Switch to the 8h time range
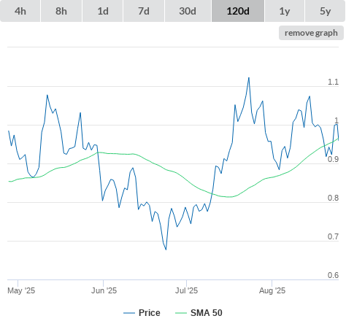This screenshot has height=332, width=346. point(61,11)
